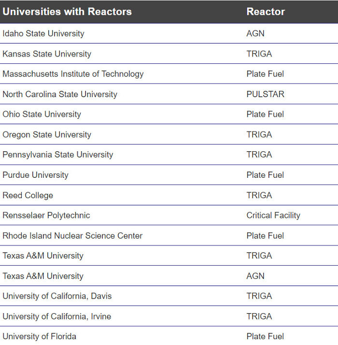338x345 pixels.
Task: Select the Idaho State University cell
Action: click(x=43, y=33)
